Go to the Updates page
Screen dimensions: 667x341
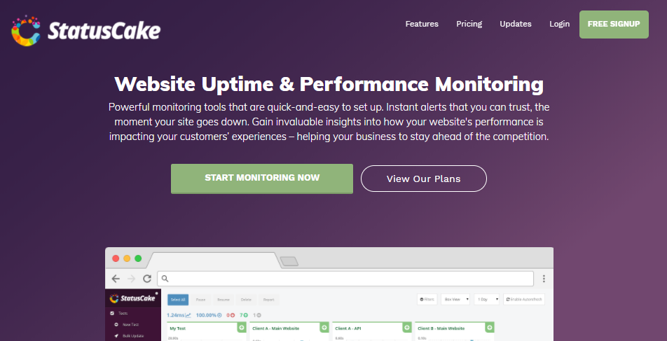tap(515, 25)
